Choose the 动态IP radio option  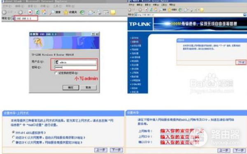14,137
